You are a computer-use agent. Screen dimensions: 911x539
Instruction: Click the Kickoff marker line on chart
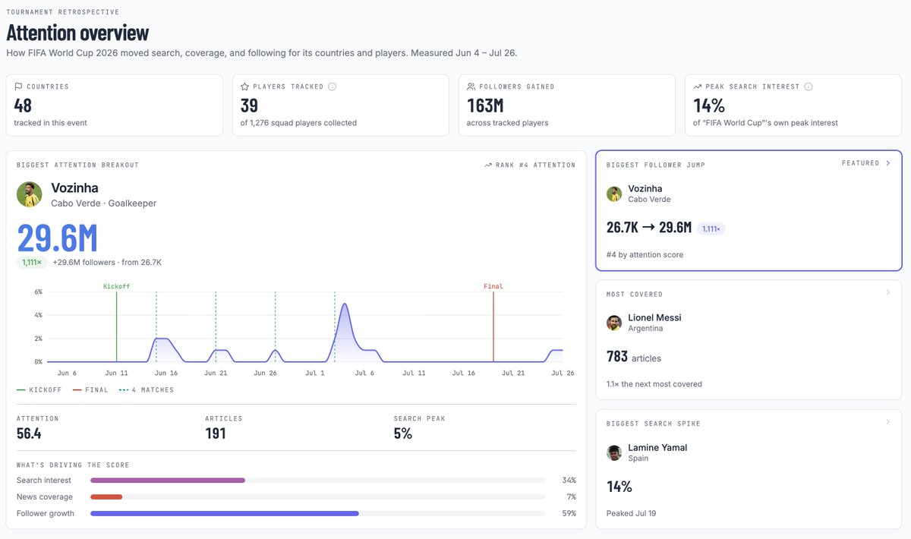pyautogui.click(x=116, y=326)
